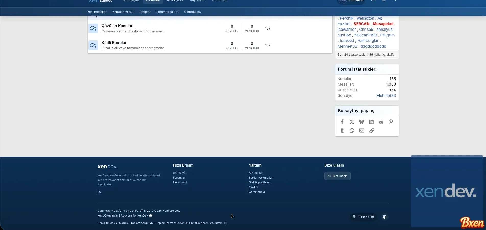Image resolution: width=486 pixels, height=230 pixels.
Task: Share the page via WhatsApp
Action: [x=352, y=130]
